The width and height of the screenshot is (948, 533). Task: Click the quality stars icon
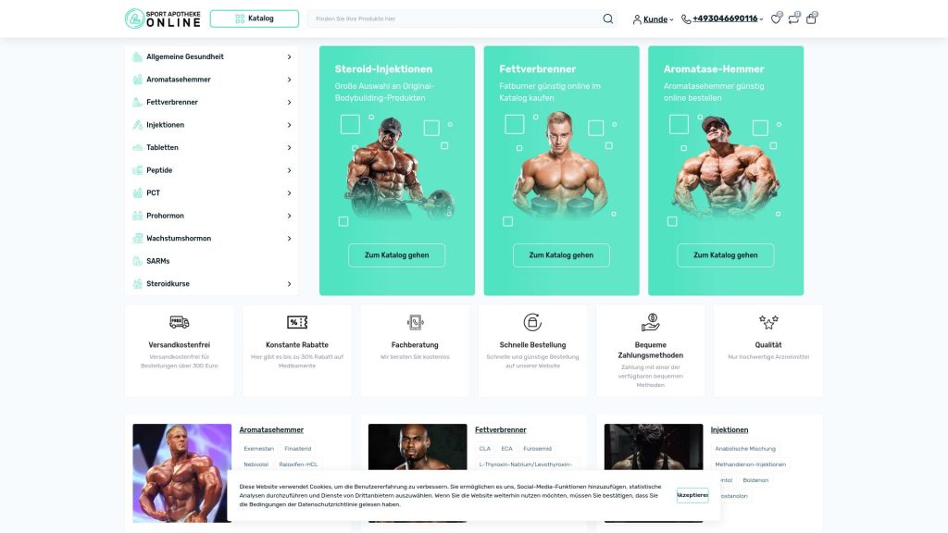[x=768, y=322]
